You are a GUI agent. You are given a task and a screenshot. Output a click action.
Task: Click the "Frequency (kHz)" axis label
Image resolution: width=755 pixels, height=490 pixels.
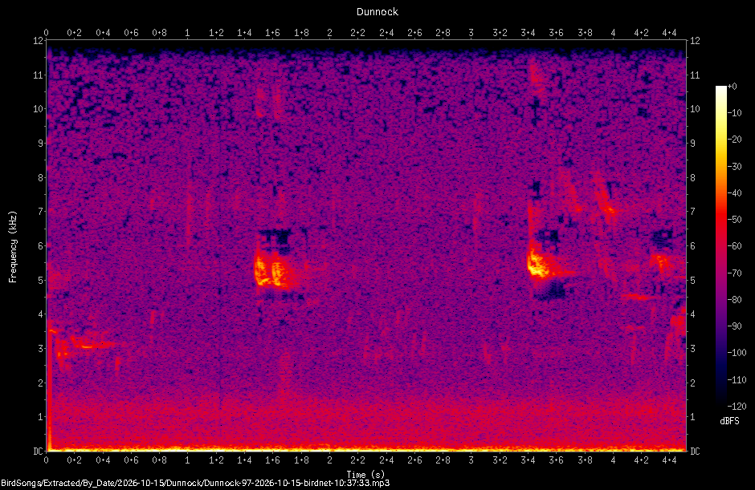pos(13,247)
